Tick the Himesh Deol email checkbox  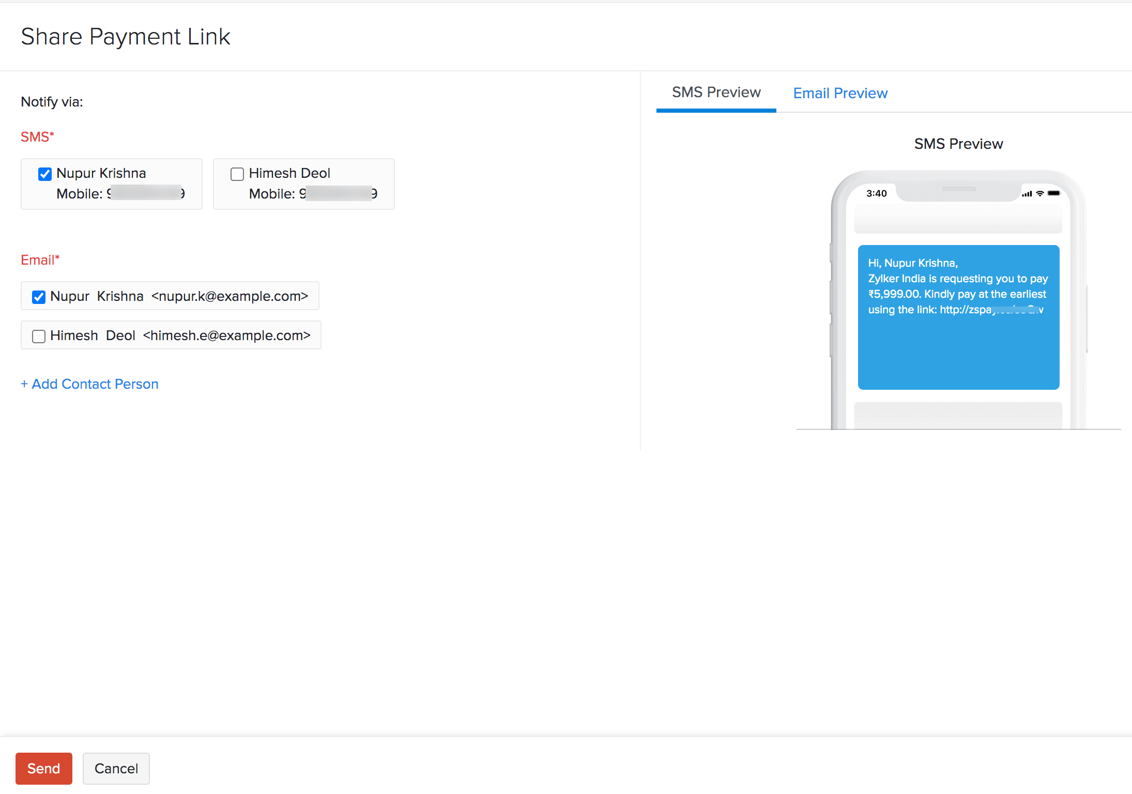coord(39,336)
